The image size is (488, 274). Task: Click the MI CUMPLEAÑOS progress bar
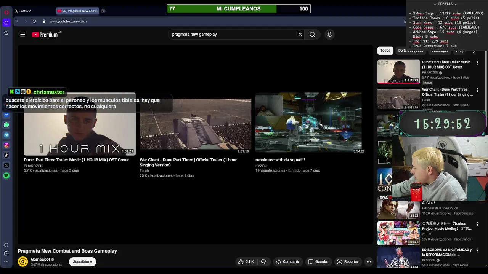click(239, 9)
